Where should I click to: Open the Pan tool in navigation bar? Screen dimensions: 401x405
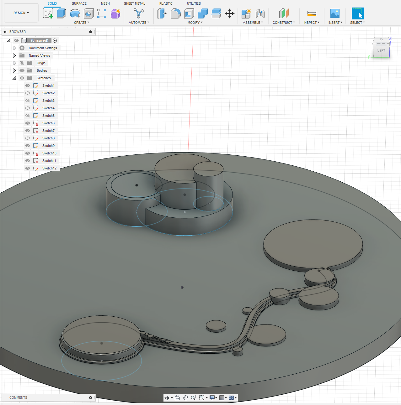(x=185, y=398)
